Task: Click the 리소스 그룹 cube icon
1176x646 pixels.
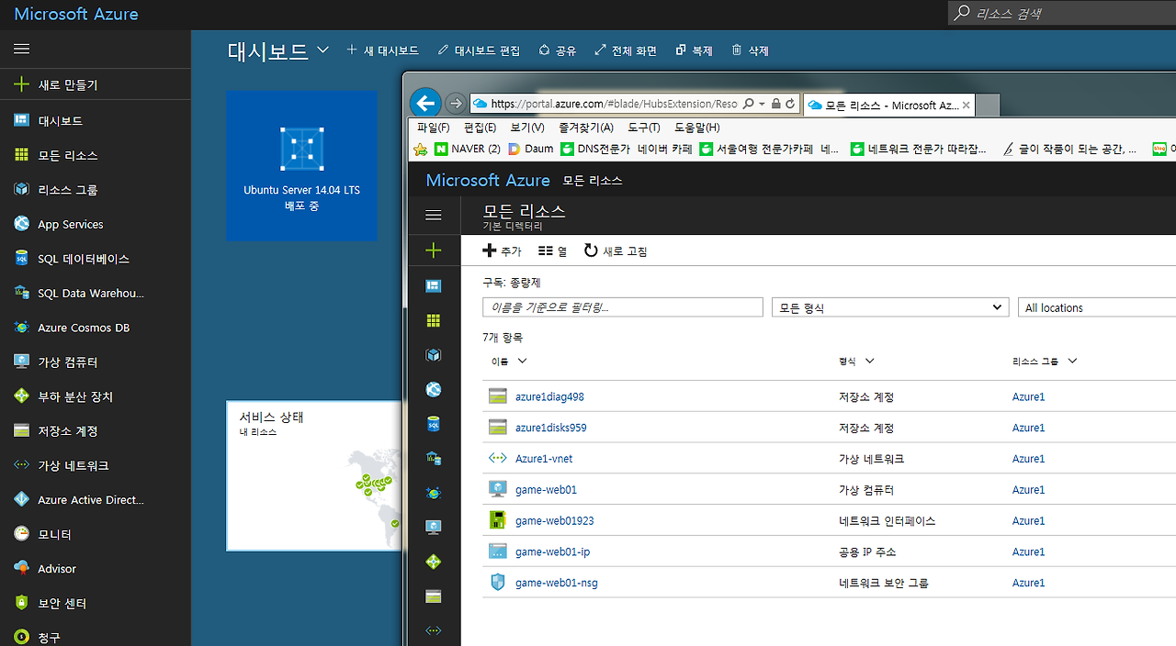Action: coord(22,189)
